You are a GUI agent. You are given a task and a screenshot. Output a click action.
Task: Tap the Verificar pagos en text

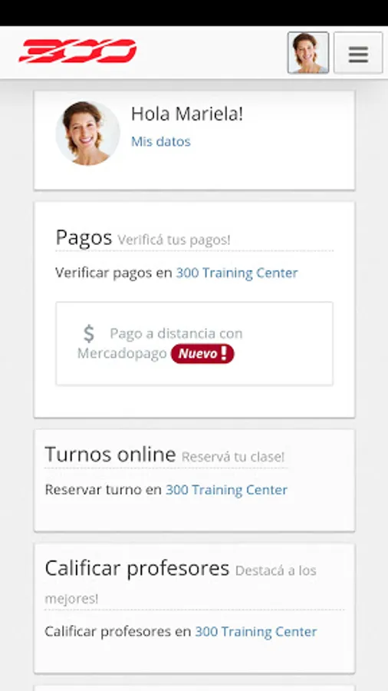(x=113, y=273)
